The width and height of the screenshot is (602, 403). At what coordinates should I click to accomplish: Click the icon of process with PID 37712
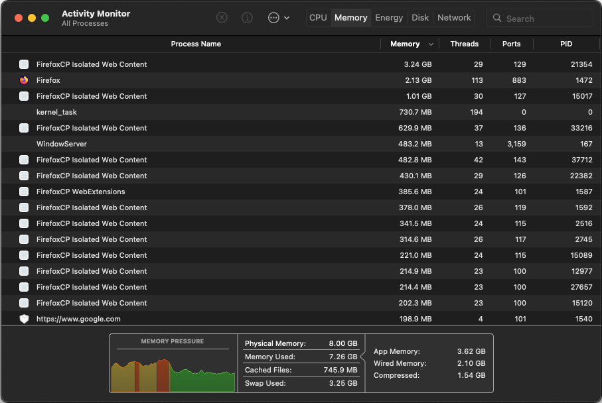[24, 160]
